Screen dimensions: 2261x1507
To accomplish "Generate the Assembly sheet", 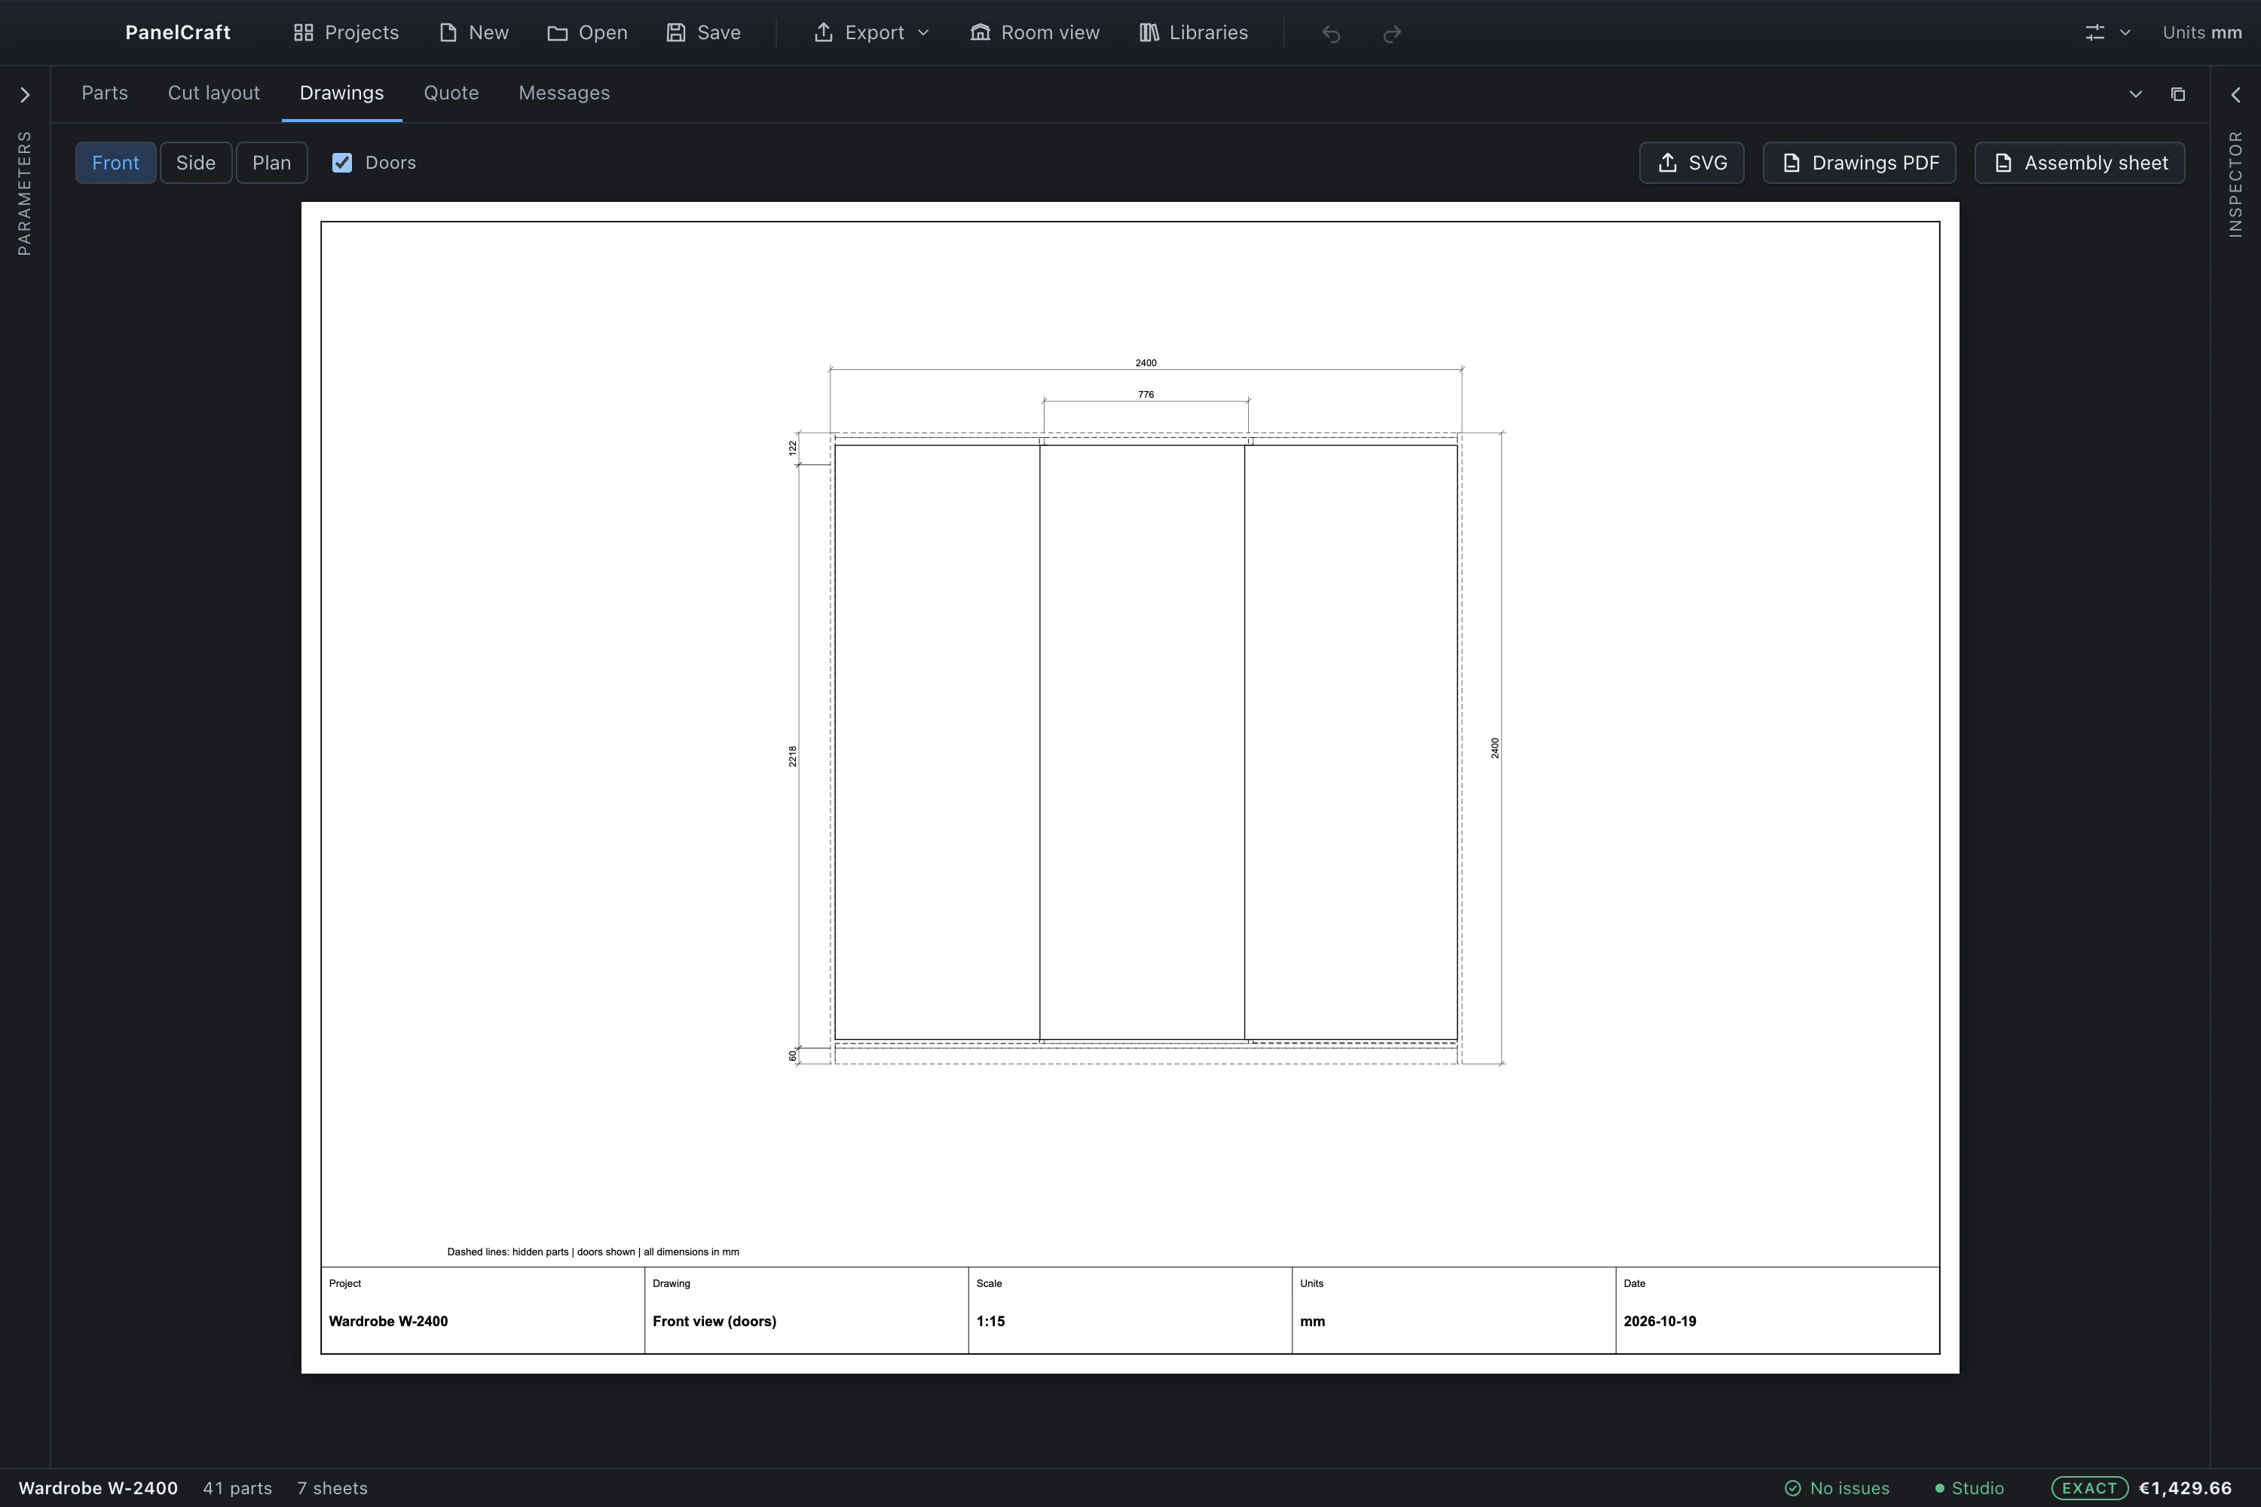I will coord(2079,163).
